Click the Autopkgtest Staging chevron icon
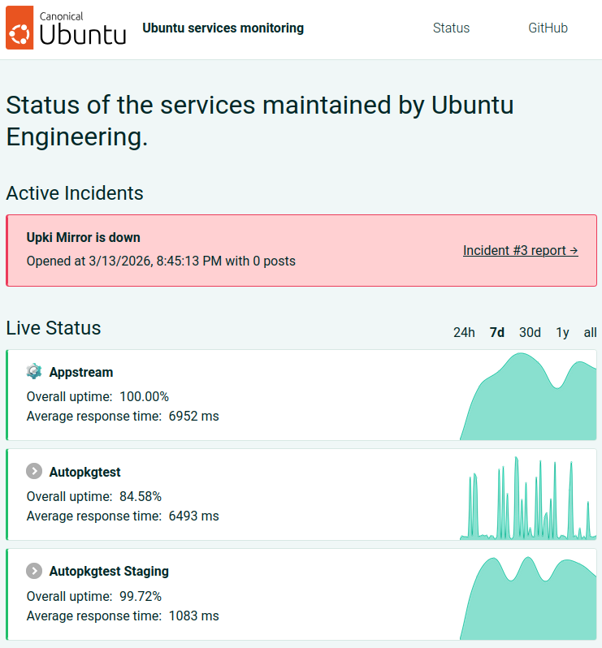This screenshot has height=648, width=602. click(x=34, y=571)
